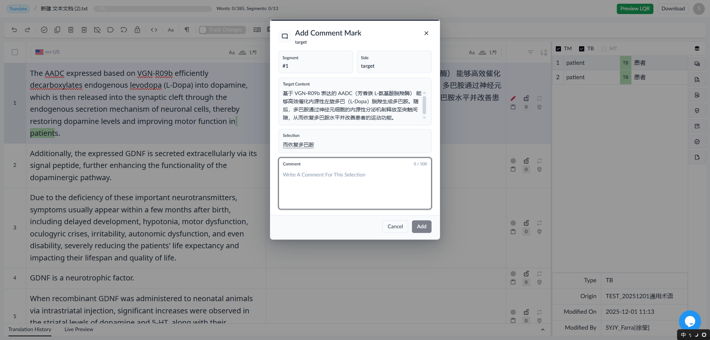Screen dimensions: 710x340
Task: Open the comments panel icon in right sidebar
Action: pyautogui.click(x=697, y=64)
